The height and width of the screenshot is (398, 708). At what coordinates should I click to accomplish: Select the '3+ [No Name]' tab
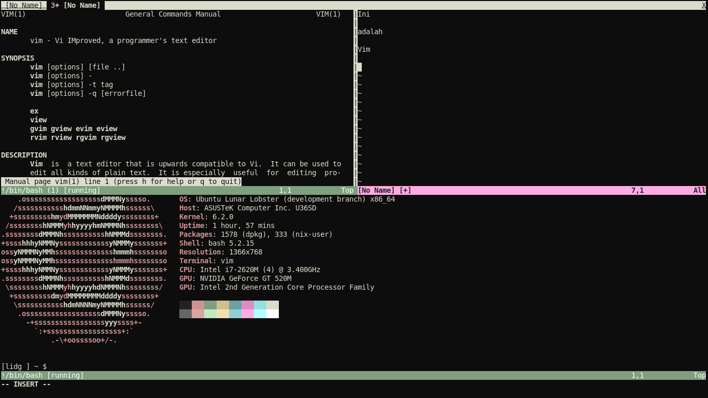point(76,5)
